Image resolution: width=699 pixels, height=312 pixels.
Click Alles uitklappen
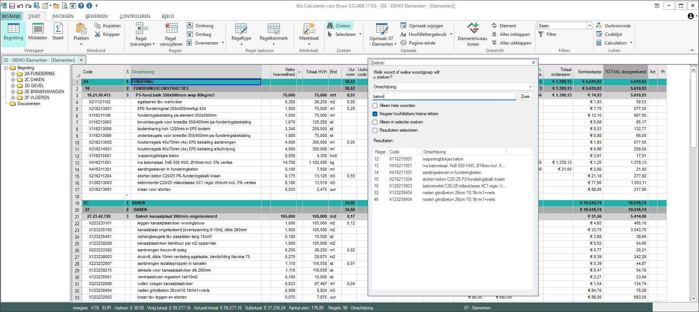coord(511,43)
